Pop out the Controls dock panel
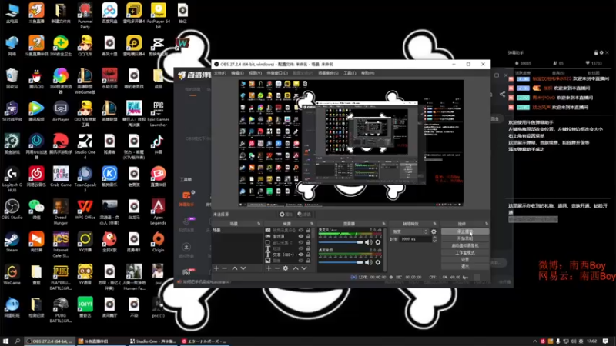This screenshot has height=346, width=616. [x=487, y=224]
